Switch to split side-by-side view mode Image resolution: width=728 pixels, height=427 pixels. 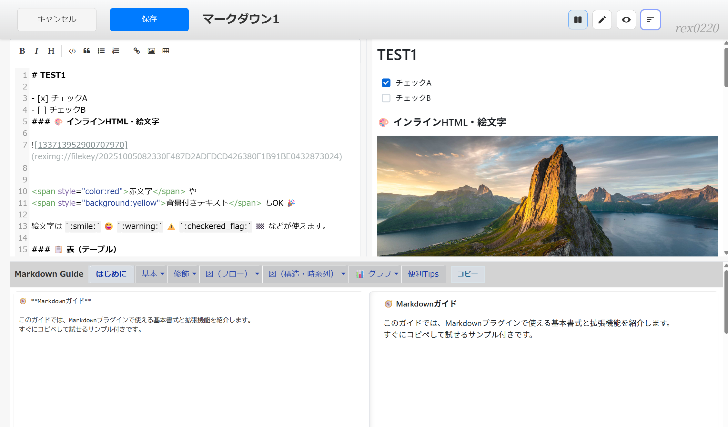tap(578, 20)
